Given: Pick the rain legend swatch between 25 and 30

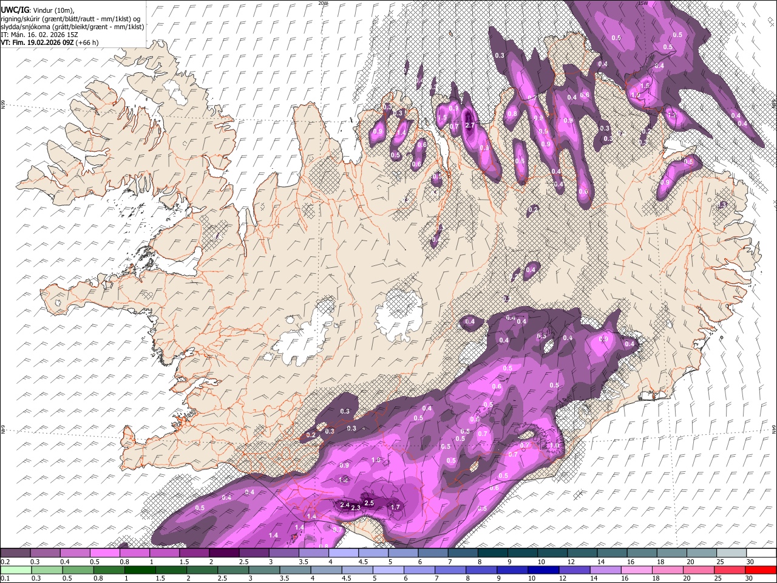Looking at the screenshot, I should (730, 570).
